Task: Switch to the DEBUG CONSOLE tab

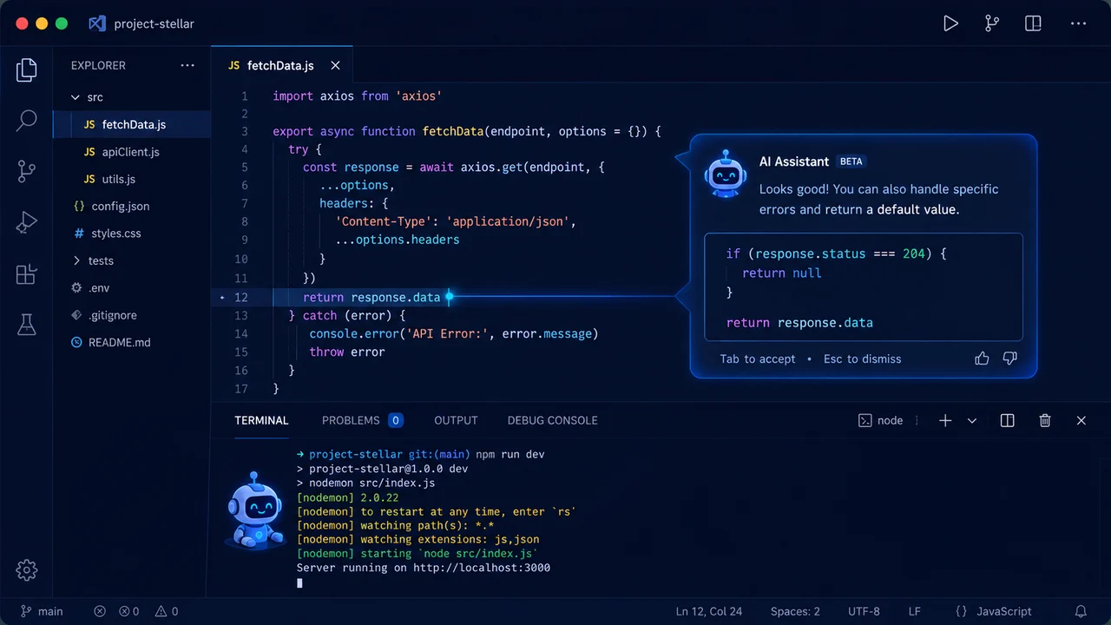Action: tap(552, 420)
